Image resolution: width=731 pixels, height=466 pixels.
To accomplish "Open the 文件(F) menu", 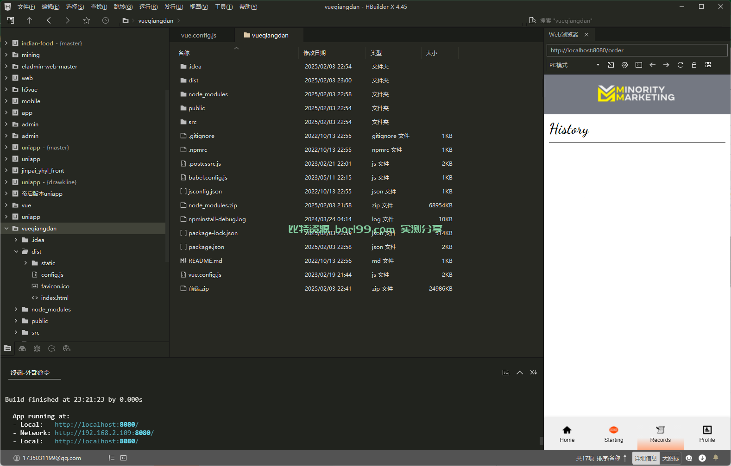I will click(x=26, y=7).
